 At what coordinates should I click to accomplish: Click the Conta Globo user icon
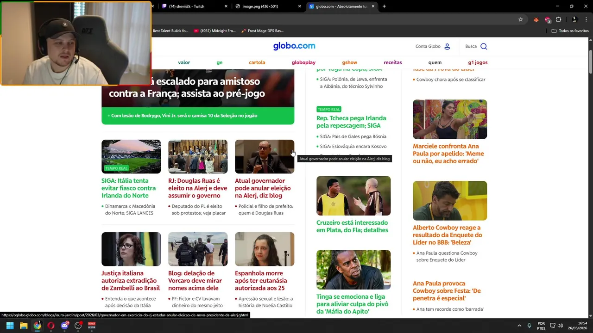pos(447,46)
